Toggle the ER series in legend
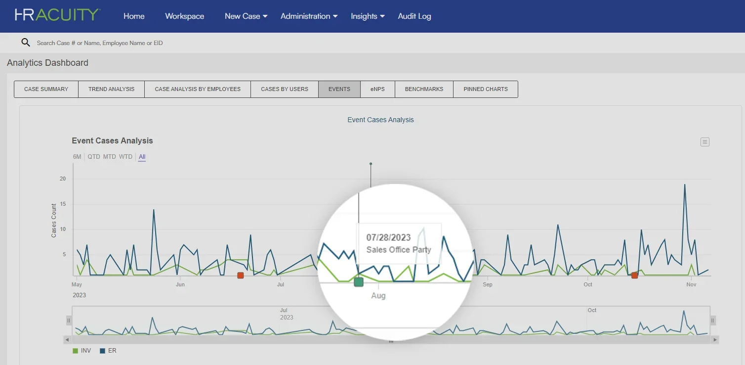The height and width of the screenshot is (365, 745). pos(108,351)
